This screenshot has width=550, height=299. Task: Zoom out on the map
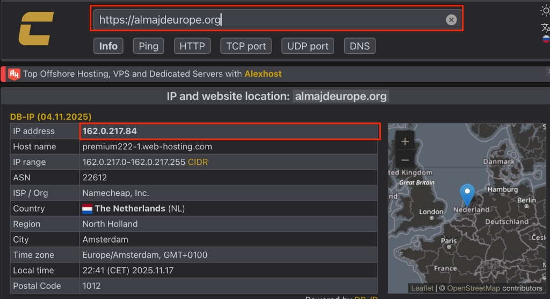[405, 160]
